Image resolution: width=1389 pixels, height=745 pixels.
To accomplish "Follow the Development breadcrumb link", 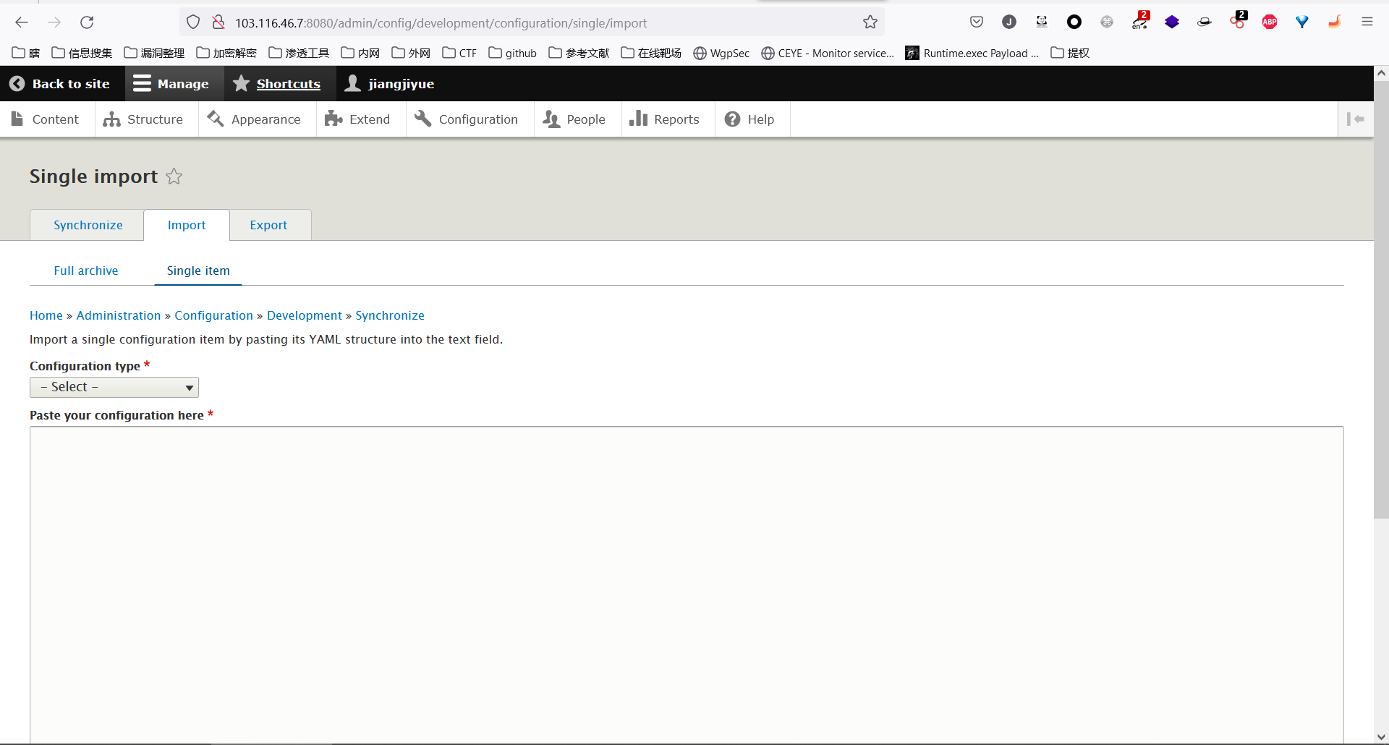I will (x=304, y=315).
